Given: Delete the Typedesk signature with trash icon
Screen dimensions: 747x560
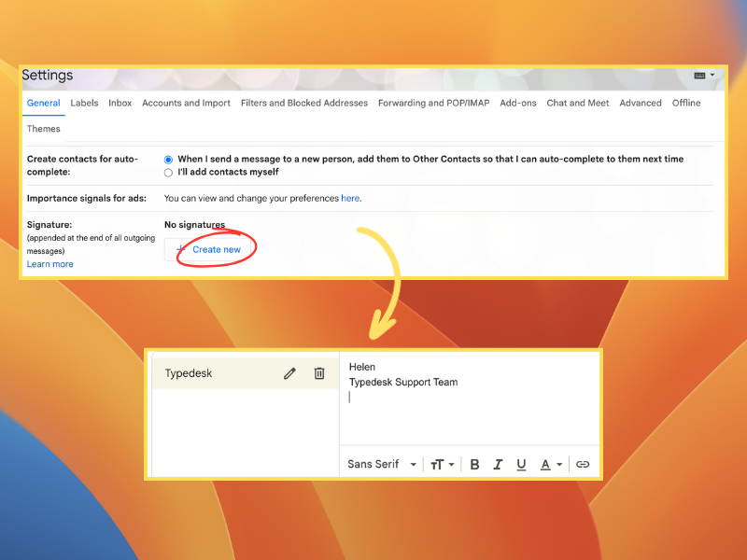Looking at the screenshot, I should [x=319, y=373].
